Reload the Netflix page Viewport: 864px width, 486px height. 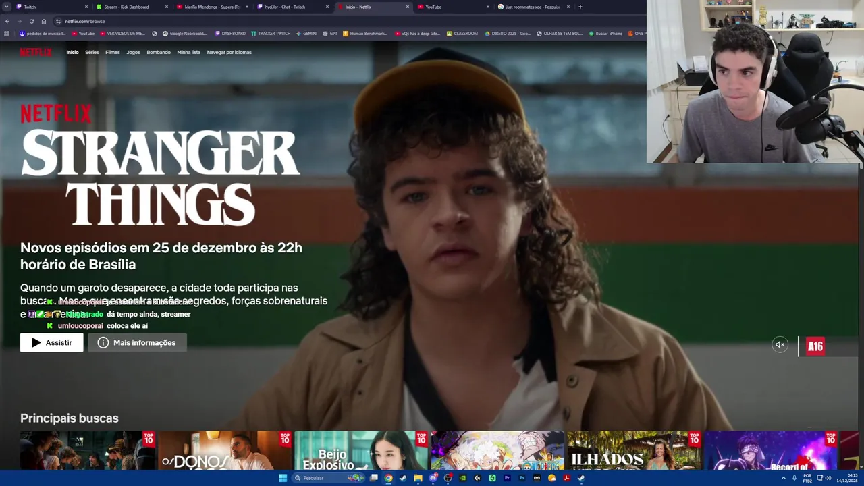click(x=31, y=21)
